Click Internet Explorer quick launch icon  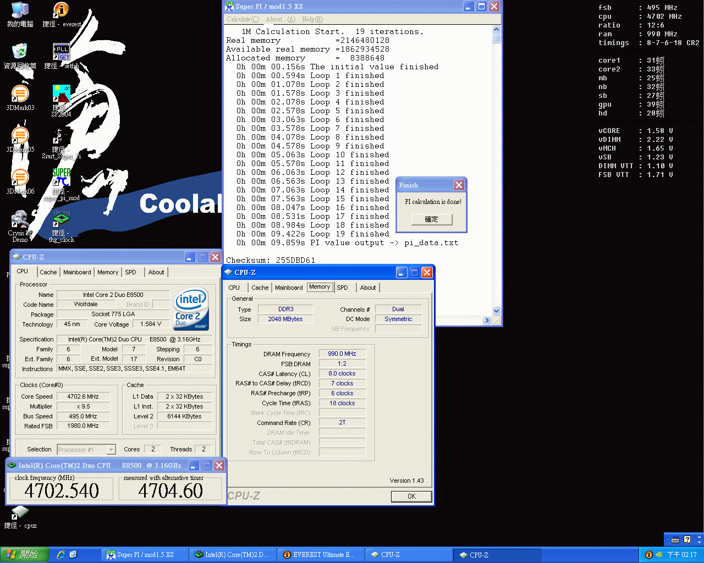coord(61,555)
